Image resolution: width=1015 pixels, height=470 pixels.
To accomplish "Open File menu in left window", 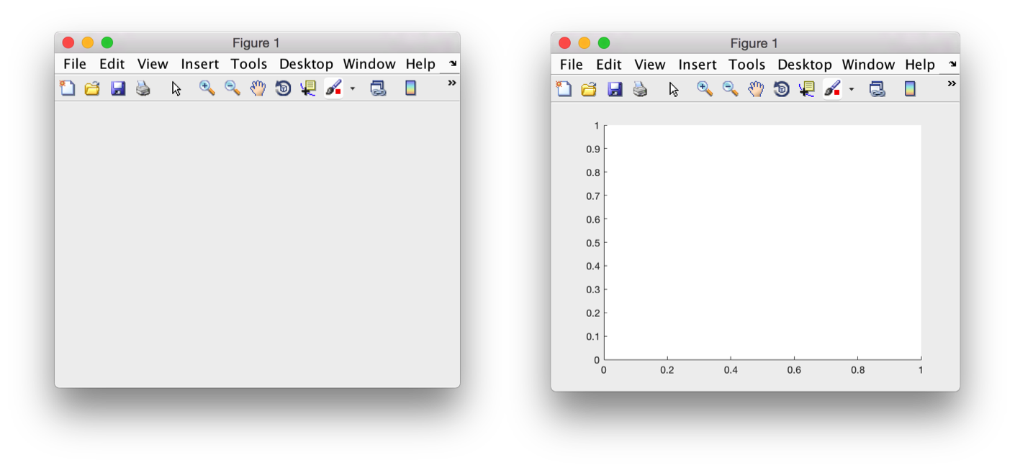I will pos(75,64).
